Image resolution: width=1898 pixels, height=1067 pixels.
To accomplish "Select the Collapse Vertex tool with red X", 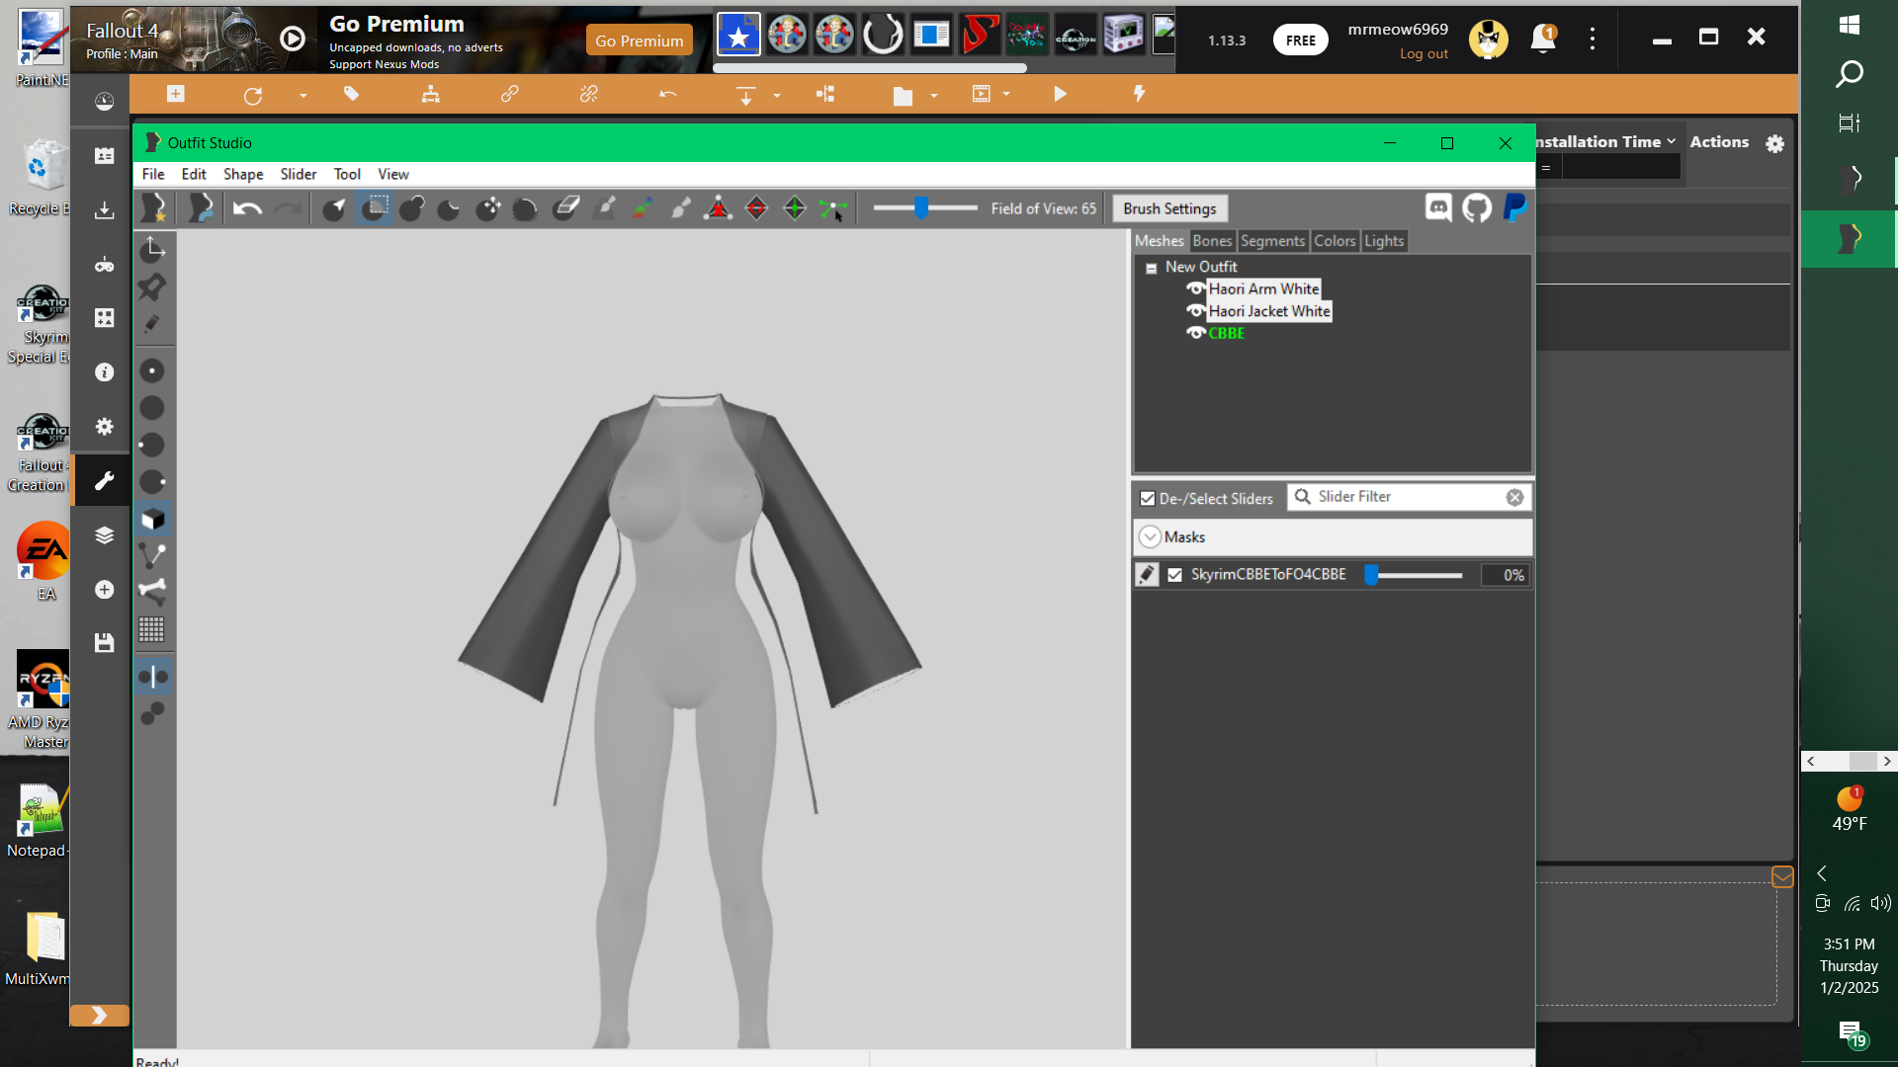I will [x=719, y=208].
